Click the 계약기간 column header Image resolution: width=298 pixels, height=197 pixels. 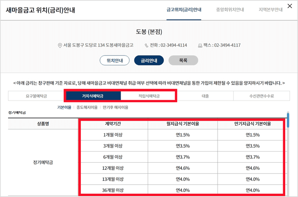pyautogui.click(x=113, y=124)
